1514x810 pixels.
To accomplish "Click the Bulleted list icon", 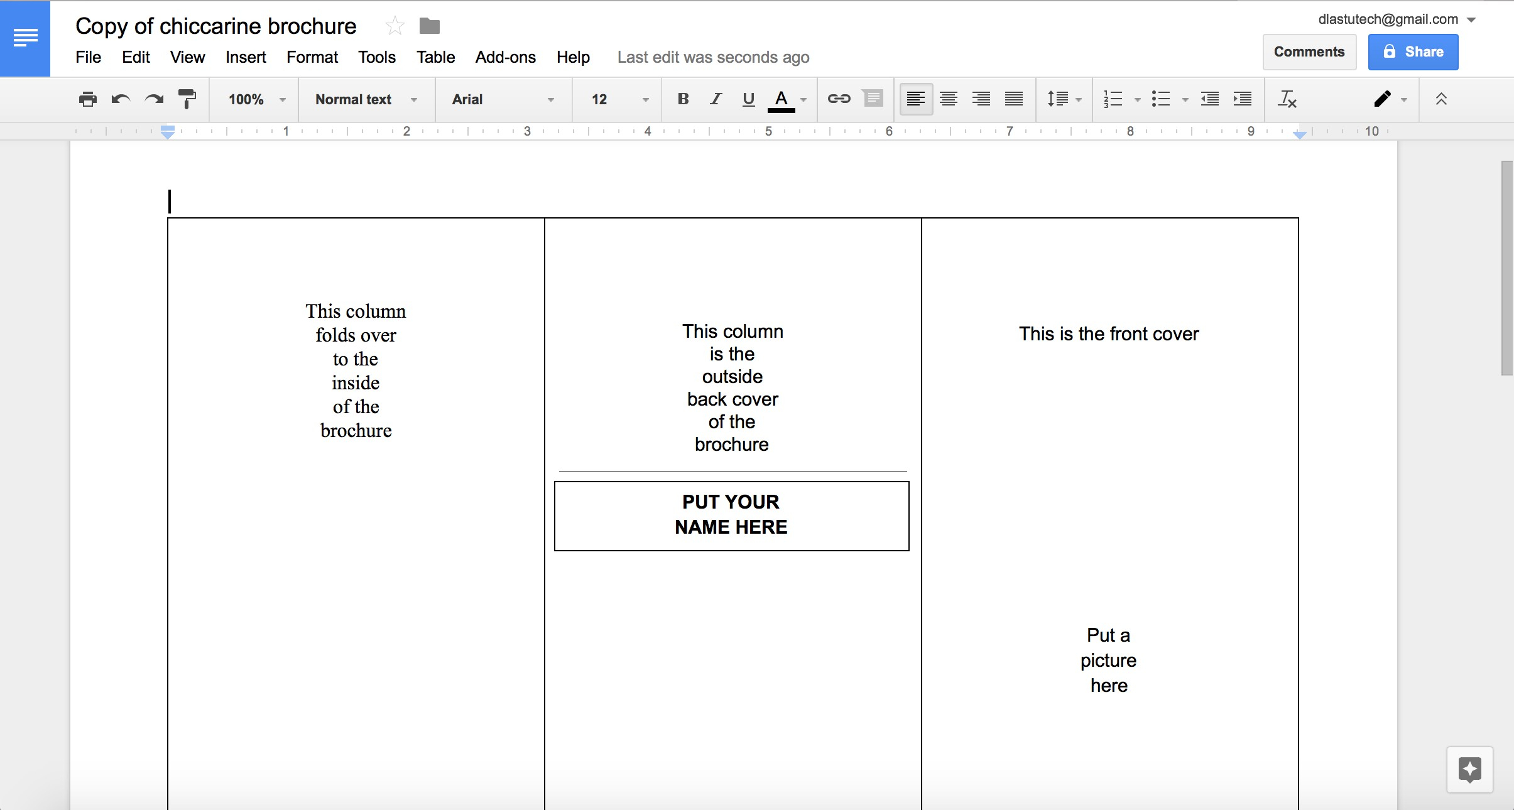I will [1162, 100].
